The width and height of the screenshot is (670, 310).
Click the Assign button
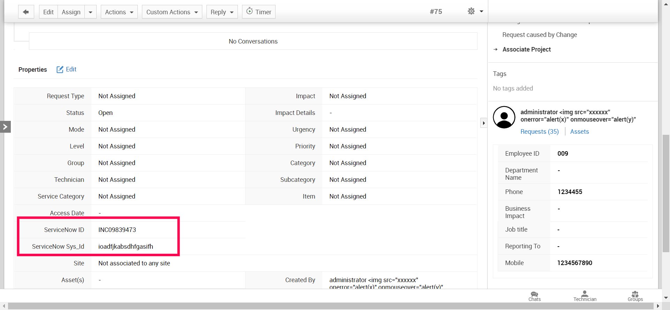(71, 12)
